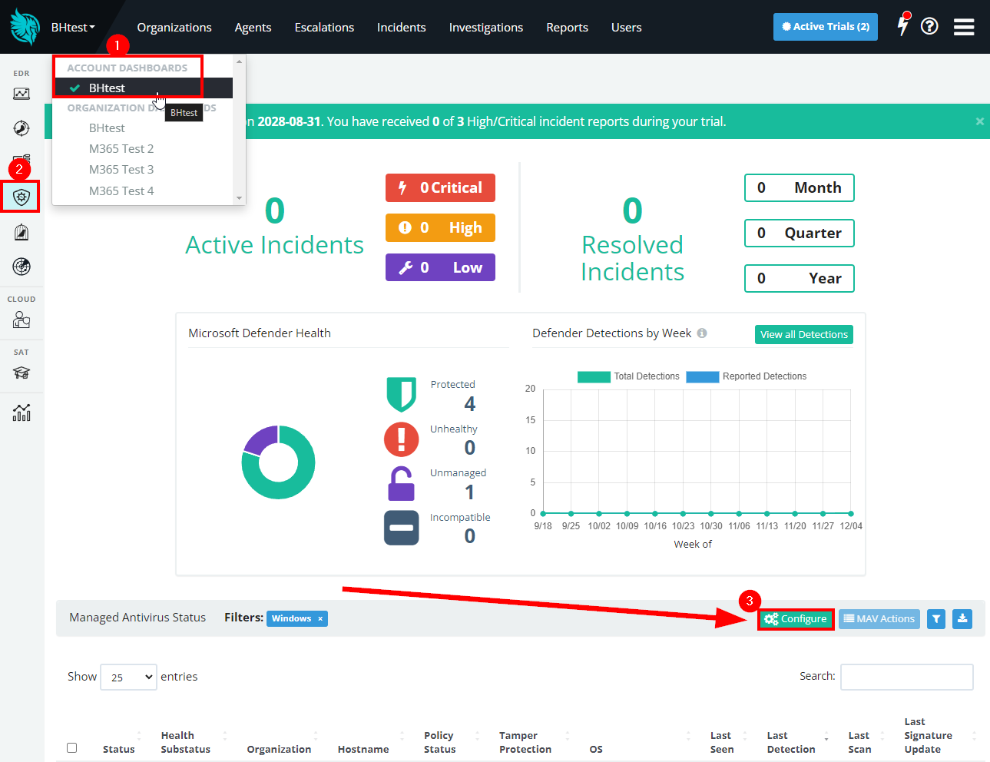Open the footprint crosshair icon in sidebar
Viewport: 990px width, 762px height.
coord(22,128)
